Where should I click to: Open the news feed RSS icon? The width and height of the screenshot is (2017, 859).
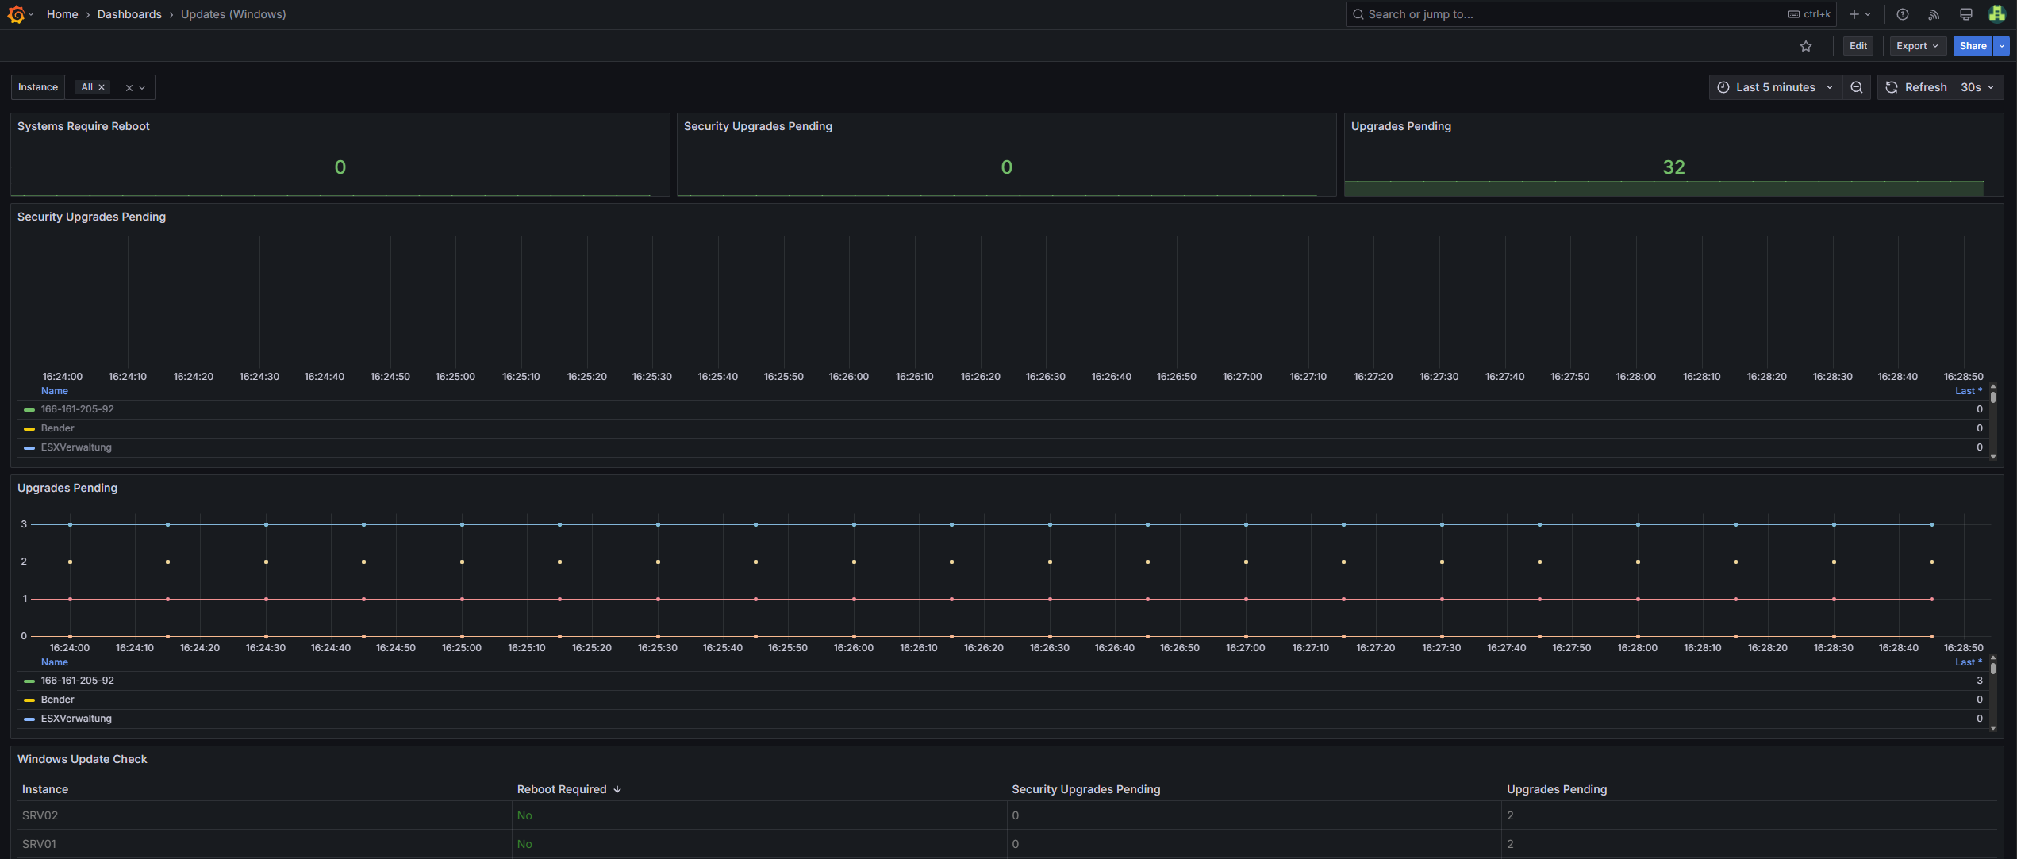tap(1934, 14)
